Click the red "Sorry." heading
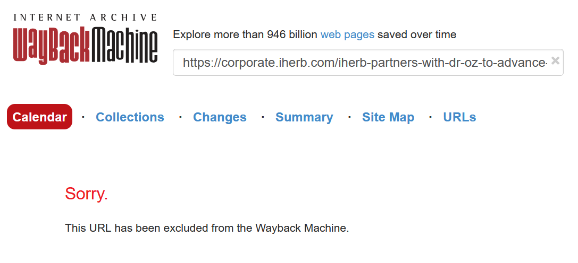Viewport: 578px width, 263px height. [86, 194]
